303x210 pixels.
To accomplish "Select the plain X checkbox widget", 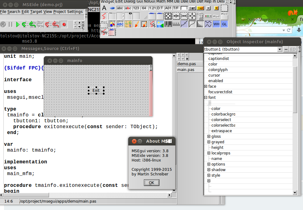I will (208, 8).
